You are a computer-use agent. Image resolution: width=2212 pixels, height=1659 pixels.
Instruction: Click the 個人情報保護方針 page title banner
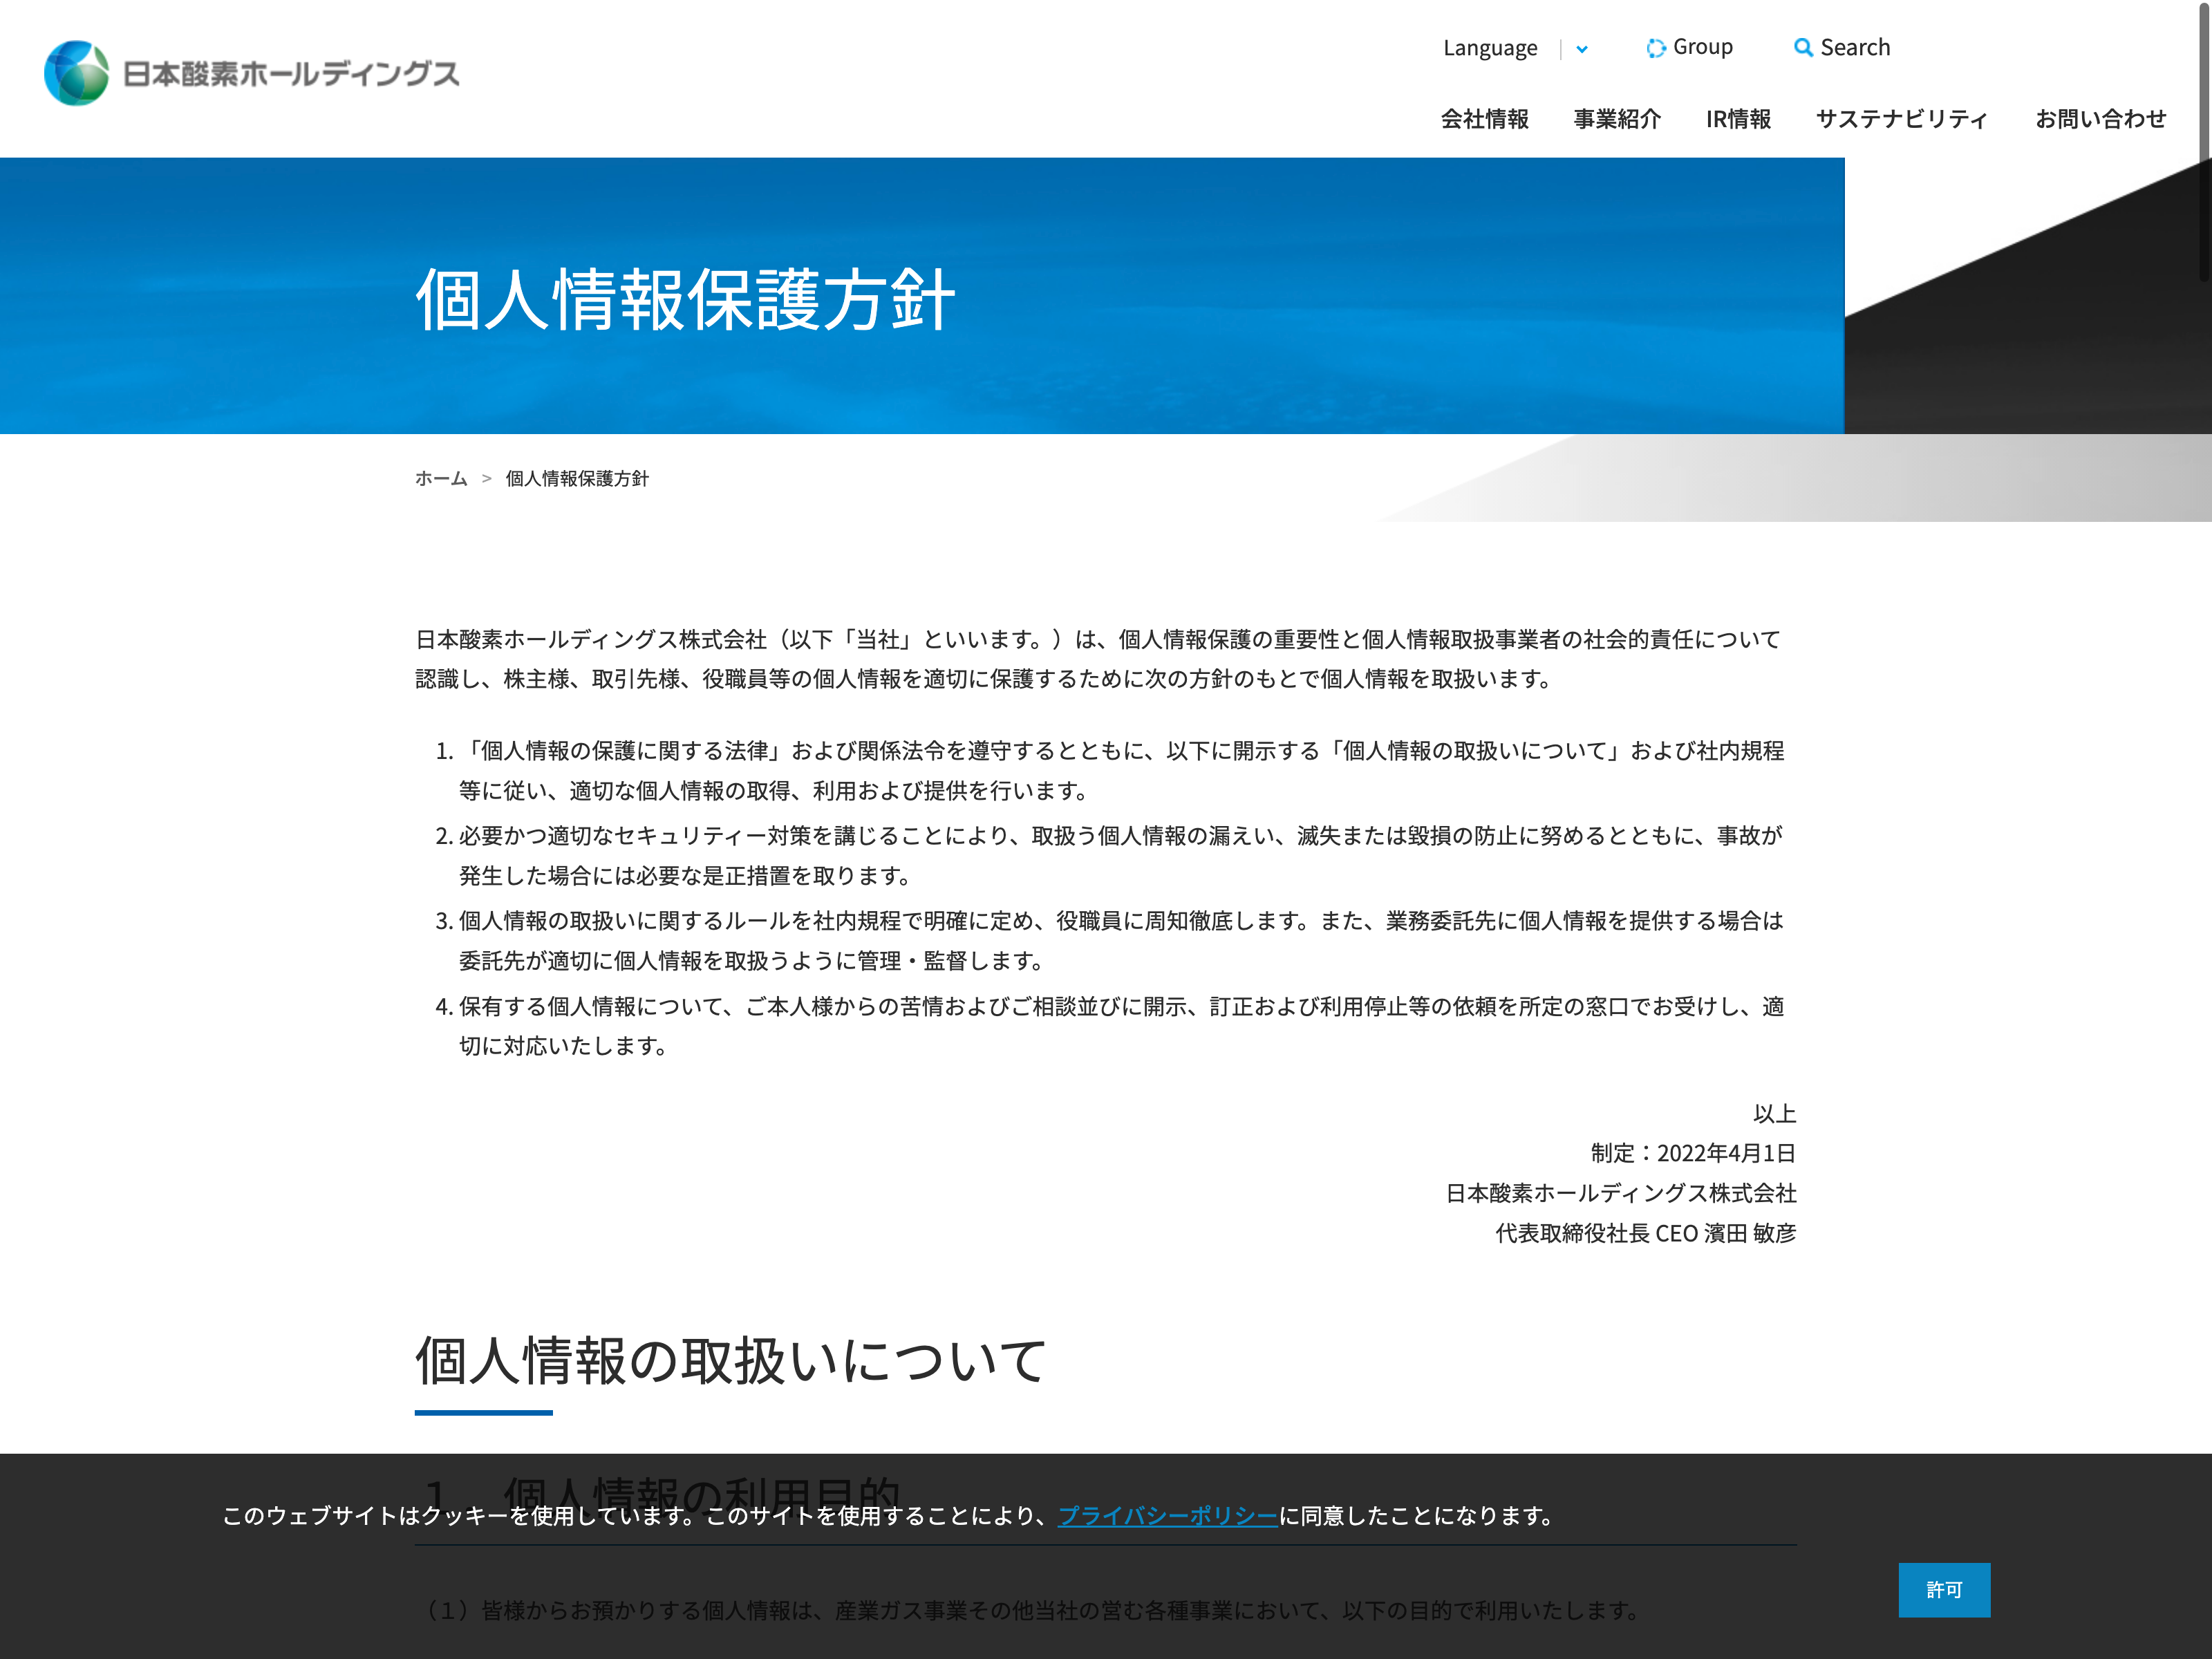tap(685, 299)
